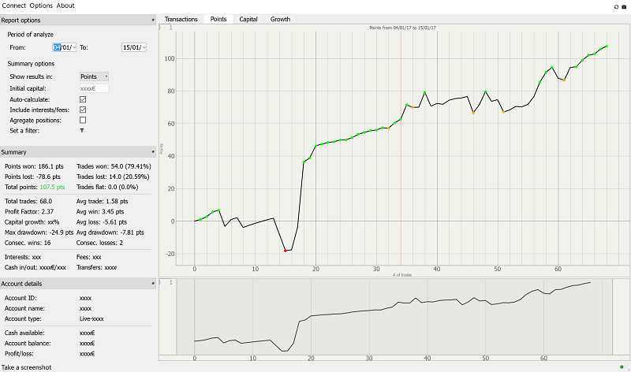Click the chart title Points from 04/01/17 to 15/01/17

pyautogui.click(x=402, y=28)
